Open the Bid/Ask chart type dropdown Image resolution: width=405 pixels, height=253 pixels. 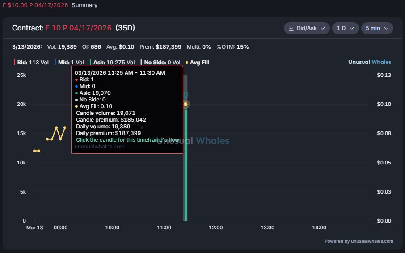click(x=307, y=28)
